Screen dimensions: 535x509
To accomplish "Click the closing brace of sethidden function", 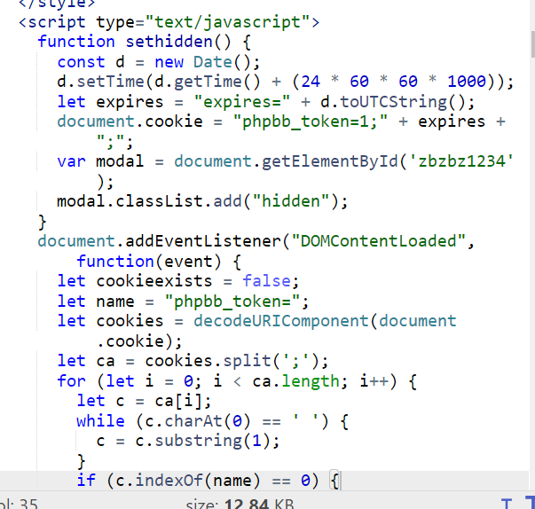I will tap(43, 222).
